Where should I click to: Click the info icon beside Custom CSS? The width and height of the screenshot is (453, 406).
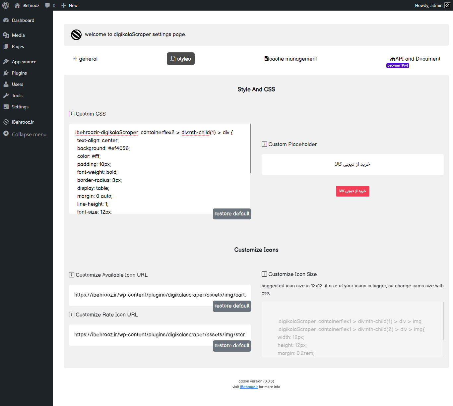coord(72,114)
